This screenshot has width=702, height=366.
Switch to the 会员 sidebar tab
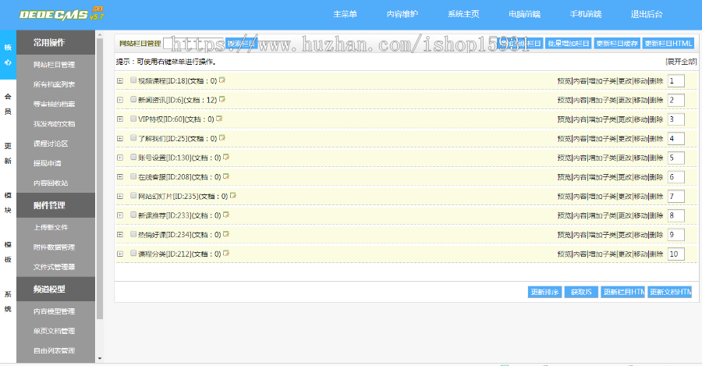coord(8,103)
